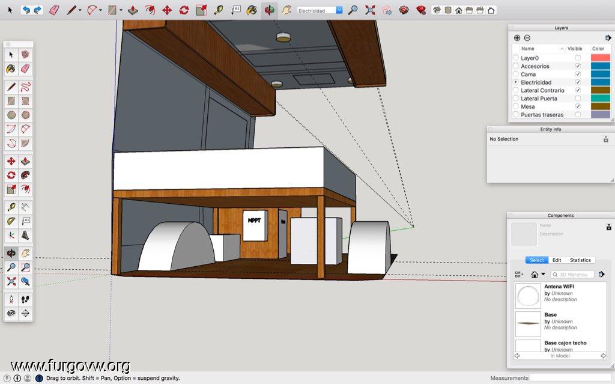Choose the Zoom Window tool
This screenshot has width=615, height=384.
pos(25,267)
